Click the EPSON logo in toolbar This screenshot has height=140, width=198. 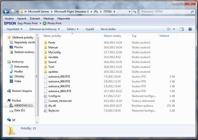coord(10,23)
